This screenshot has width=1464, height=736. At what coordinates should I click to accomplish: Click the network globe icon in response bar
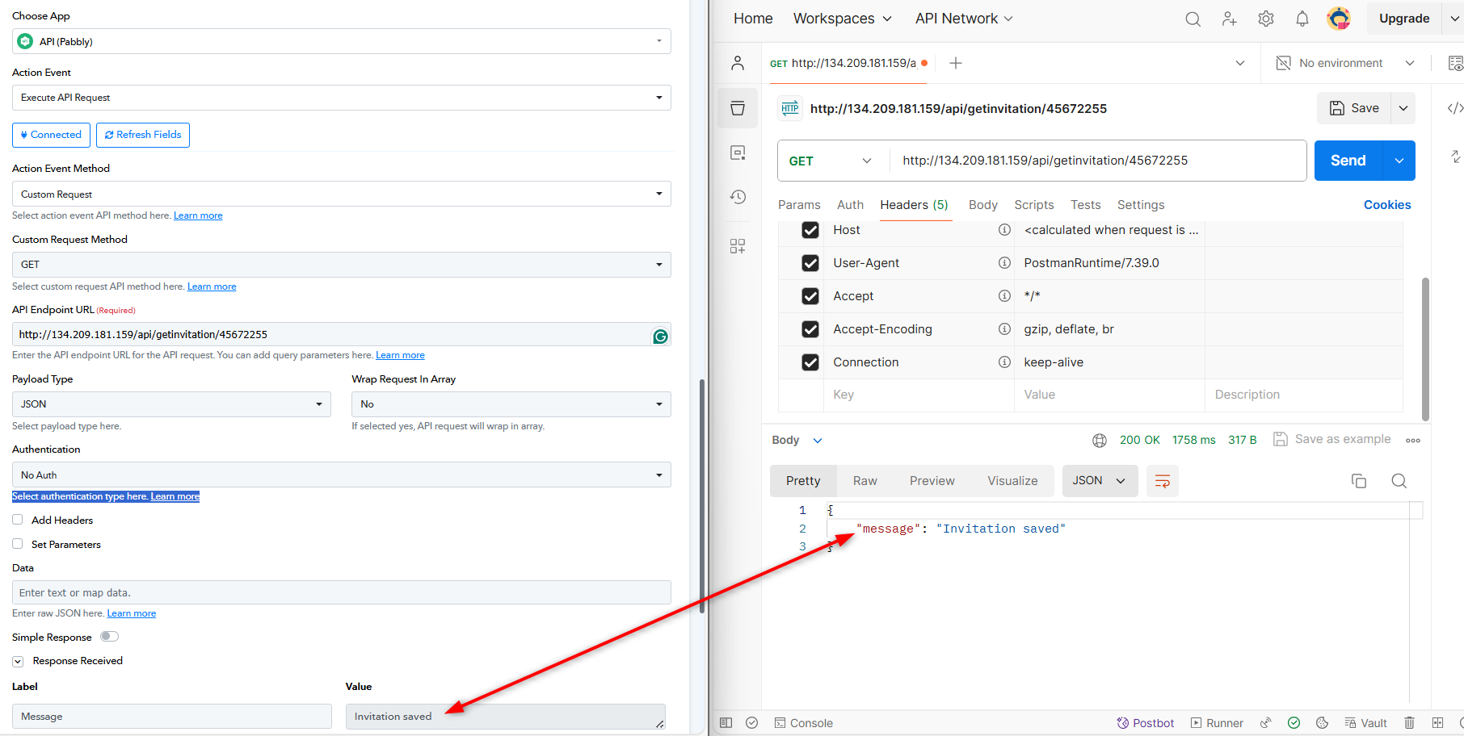(1100, 441)
